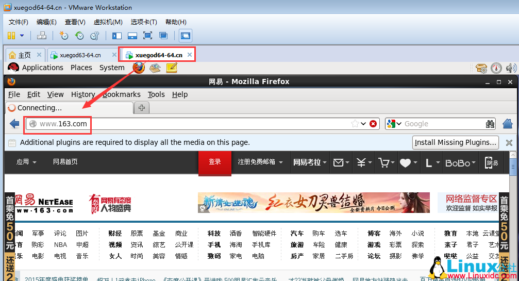Switch VMware to full screen mode icon
The image size is (519, 281).
coord(147,36)
